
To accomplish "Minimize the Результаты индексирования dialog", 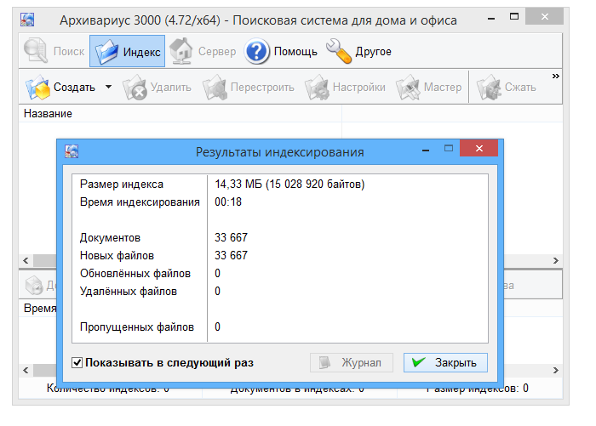I will (426, 151).
